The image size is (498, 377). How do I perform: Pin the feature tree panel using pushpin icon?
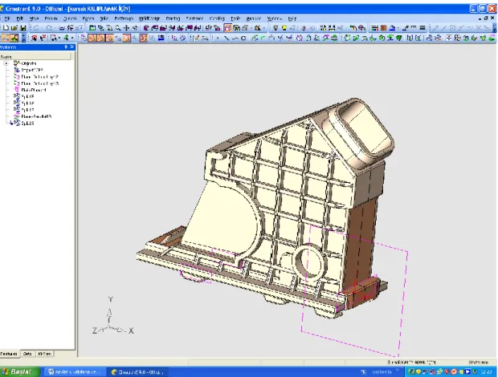pos(66,47)
